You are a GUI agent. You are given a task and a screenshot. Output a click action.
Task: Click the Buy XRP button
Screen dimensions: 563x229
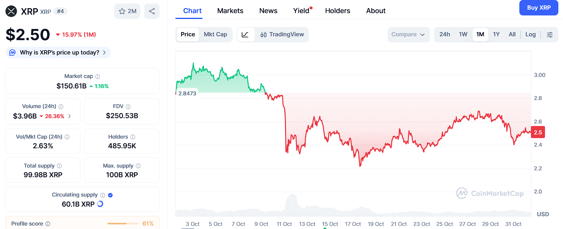point(538,8)
